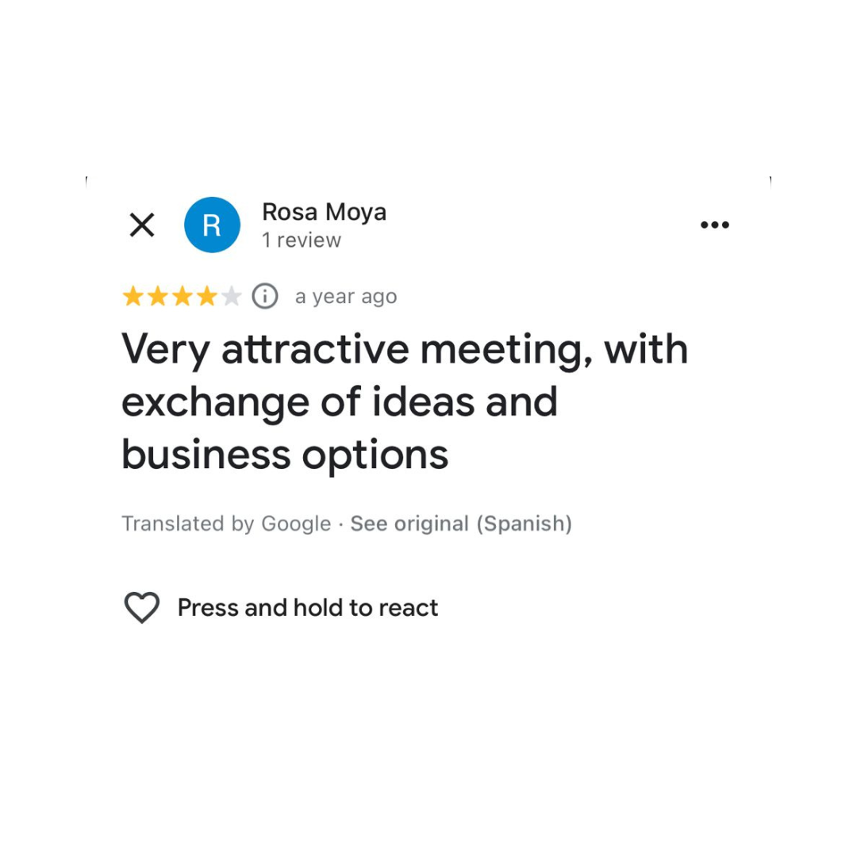Image resolution: width=857 pixels, height=857 pixels.
Task: Close the review with the X icon
Action: (141, 225)
